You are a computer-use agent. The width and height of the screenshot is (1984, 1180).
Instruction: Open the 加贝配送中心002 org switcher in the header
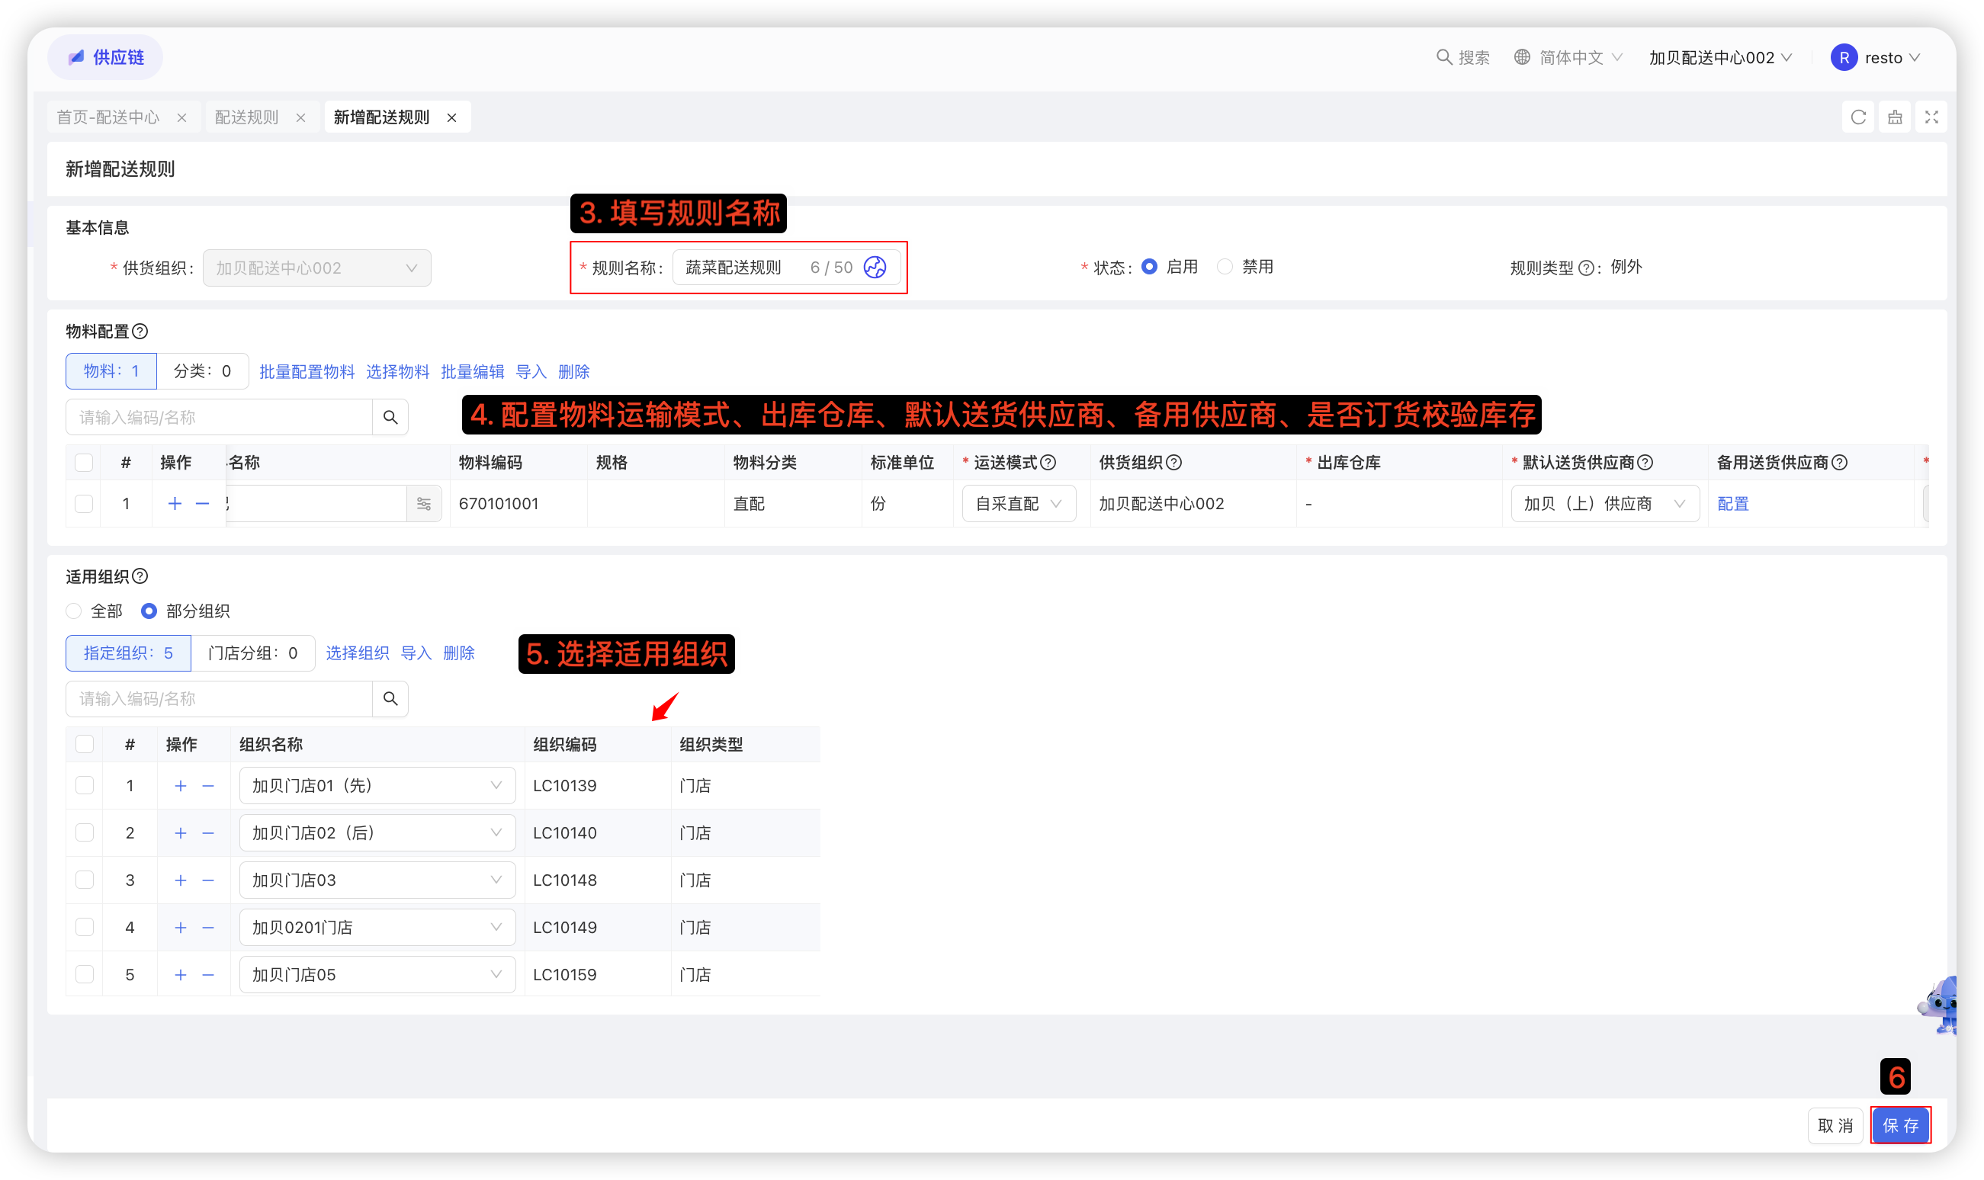[x=1720, y=57]
